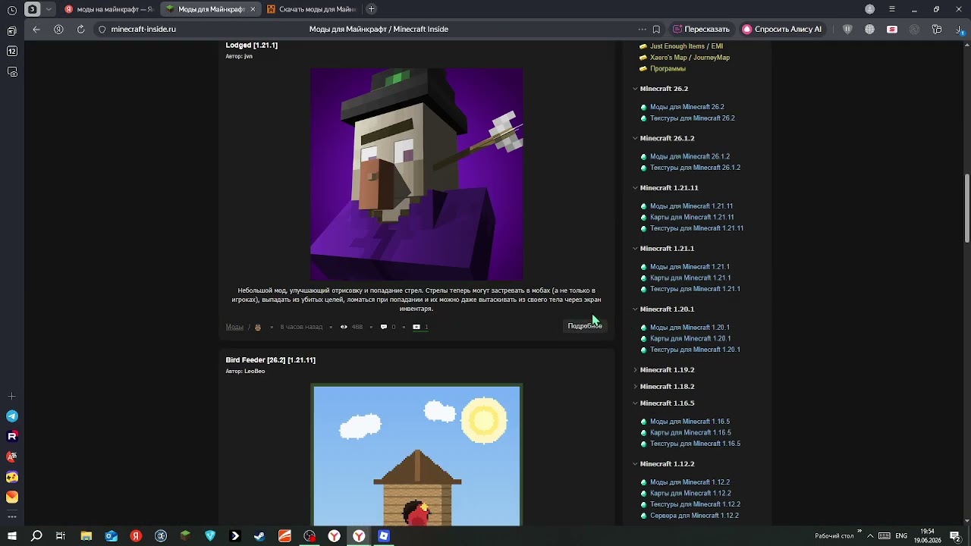
Task: Bookmark this page with the bookmark icon
Action: click(656, 30)
